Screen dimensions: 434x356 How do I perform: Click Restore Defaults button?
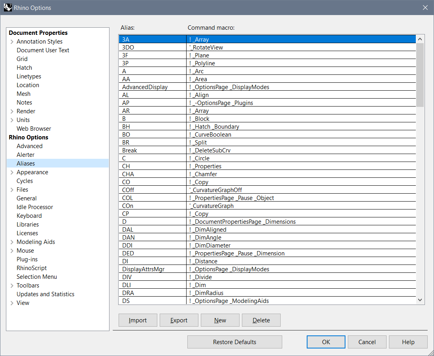click(235, 342)
